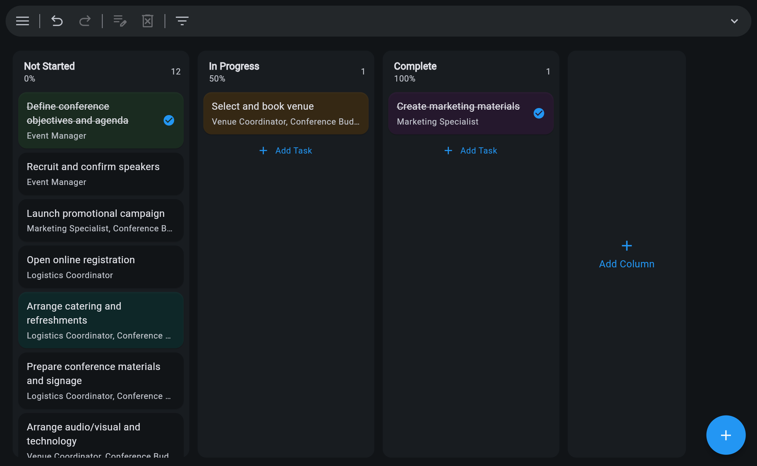Uncheck completion on 'Create marketing materials'
This screenshot has height=466, width=757.
pyautogui.click(x=539, y=113)
